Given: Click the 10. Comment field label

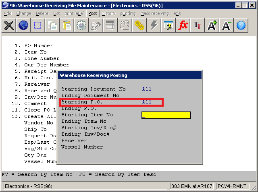Looking at the screenshot, I should [29, 103].
